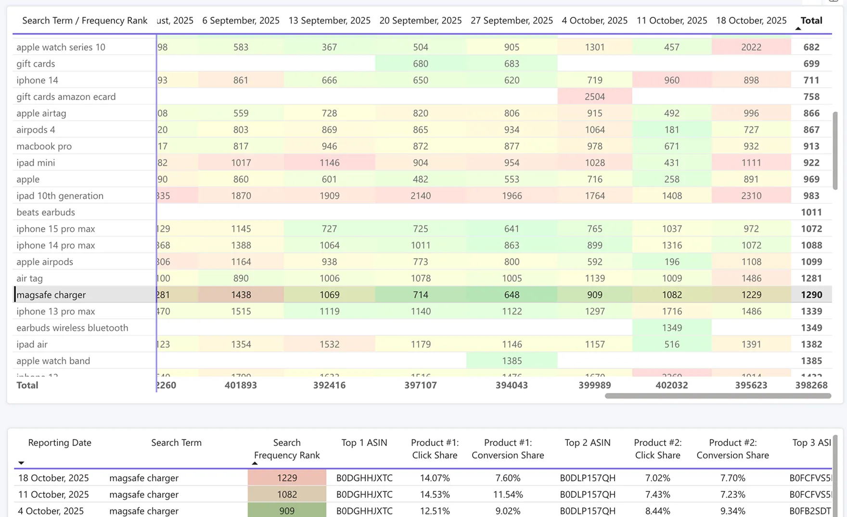Click the 14.53% click share value

435,494
